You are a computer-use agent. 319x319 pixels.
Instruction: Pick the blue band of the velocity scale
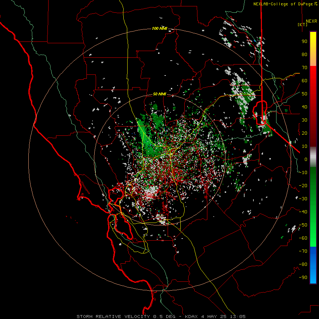pos(313,265)
